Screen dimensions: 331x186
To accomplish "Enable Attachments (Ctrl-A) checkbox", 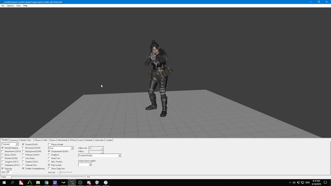I will point(3,151).
